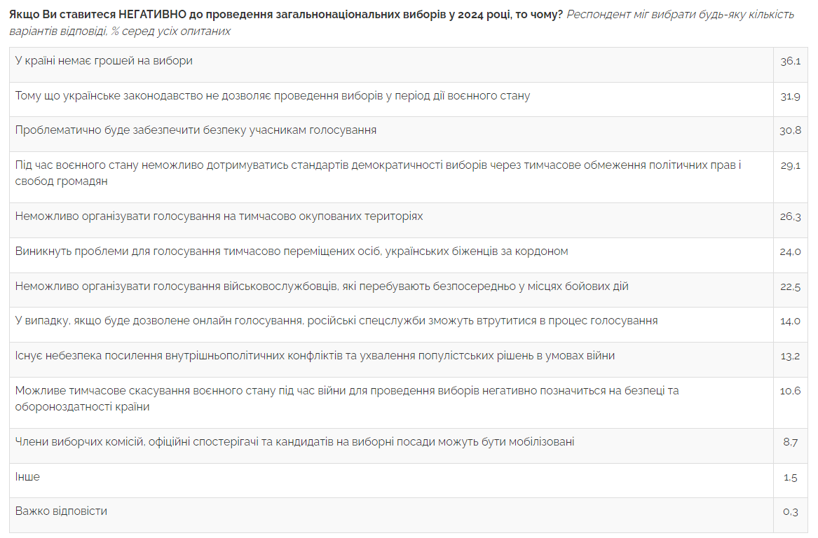Select the row about тимчасово окупованих територіях

219,216
